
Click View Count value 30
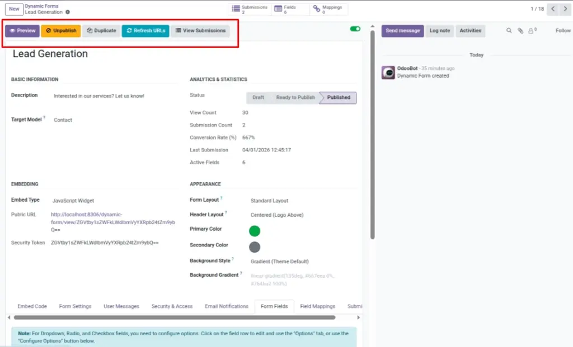pyautogui.click(x=245, y=113)
